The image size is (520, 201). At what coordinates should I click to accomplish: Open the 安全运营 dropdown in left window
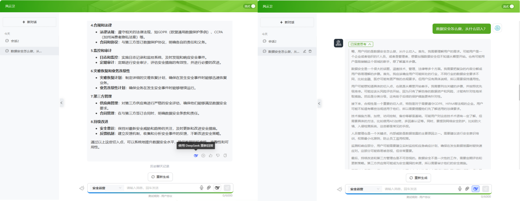point(106,188)
